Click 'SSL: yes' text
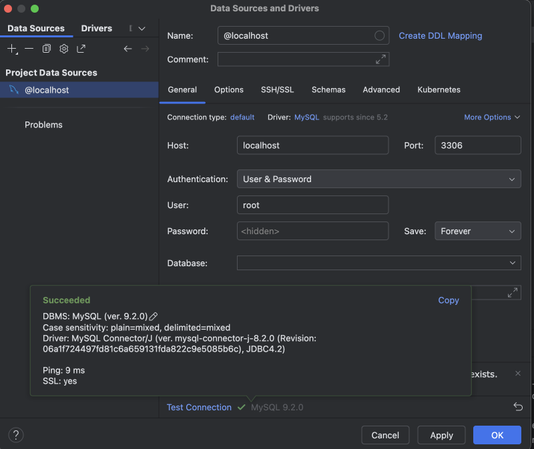 point(59,380)
